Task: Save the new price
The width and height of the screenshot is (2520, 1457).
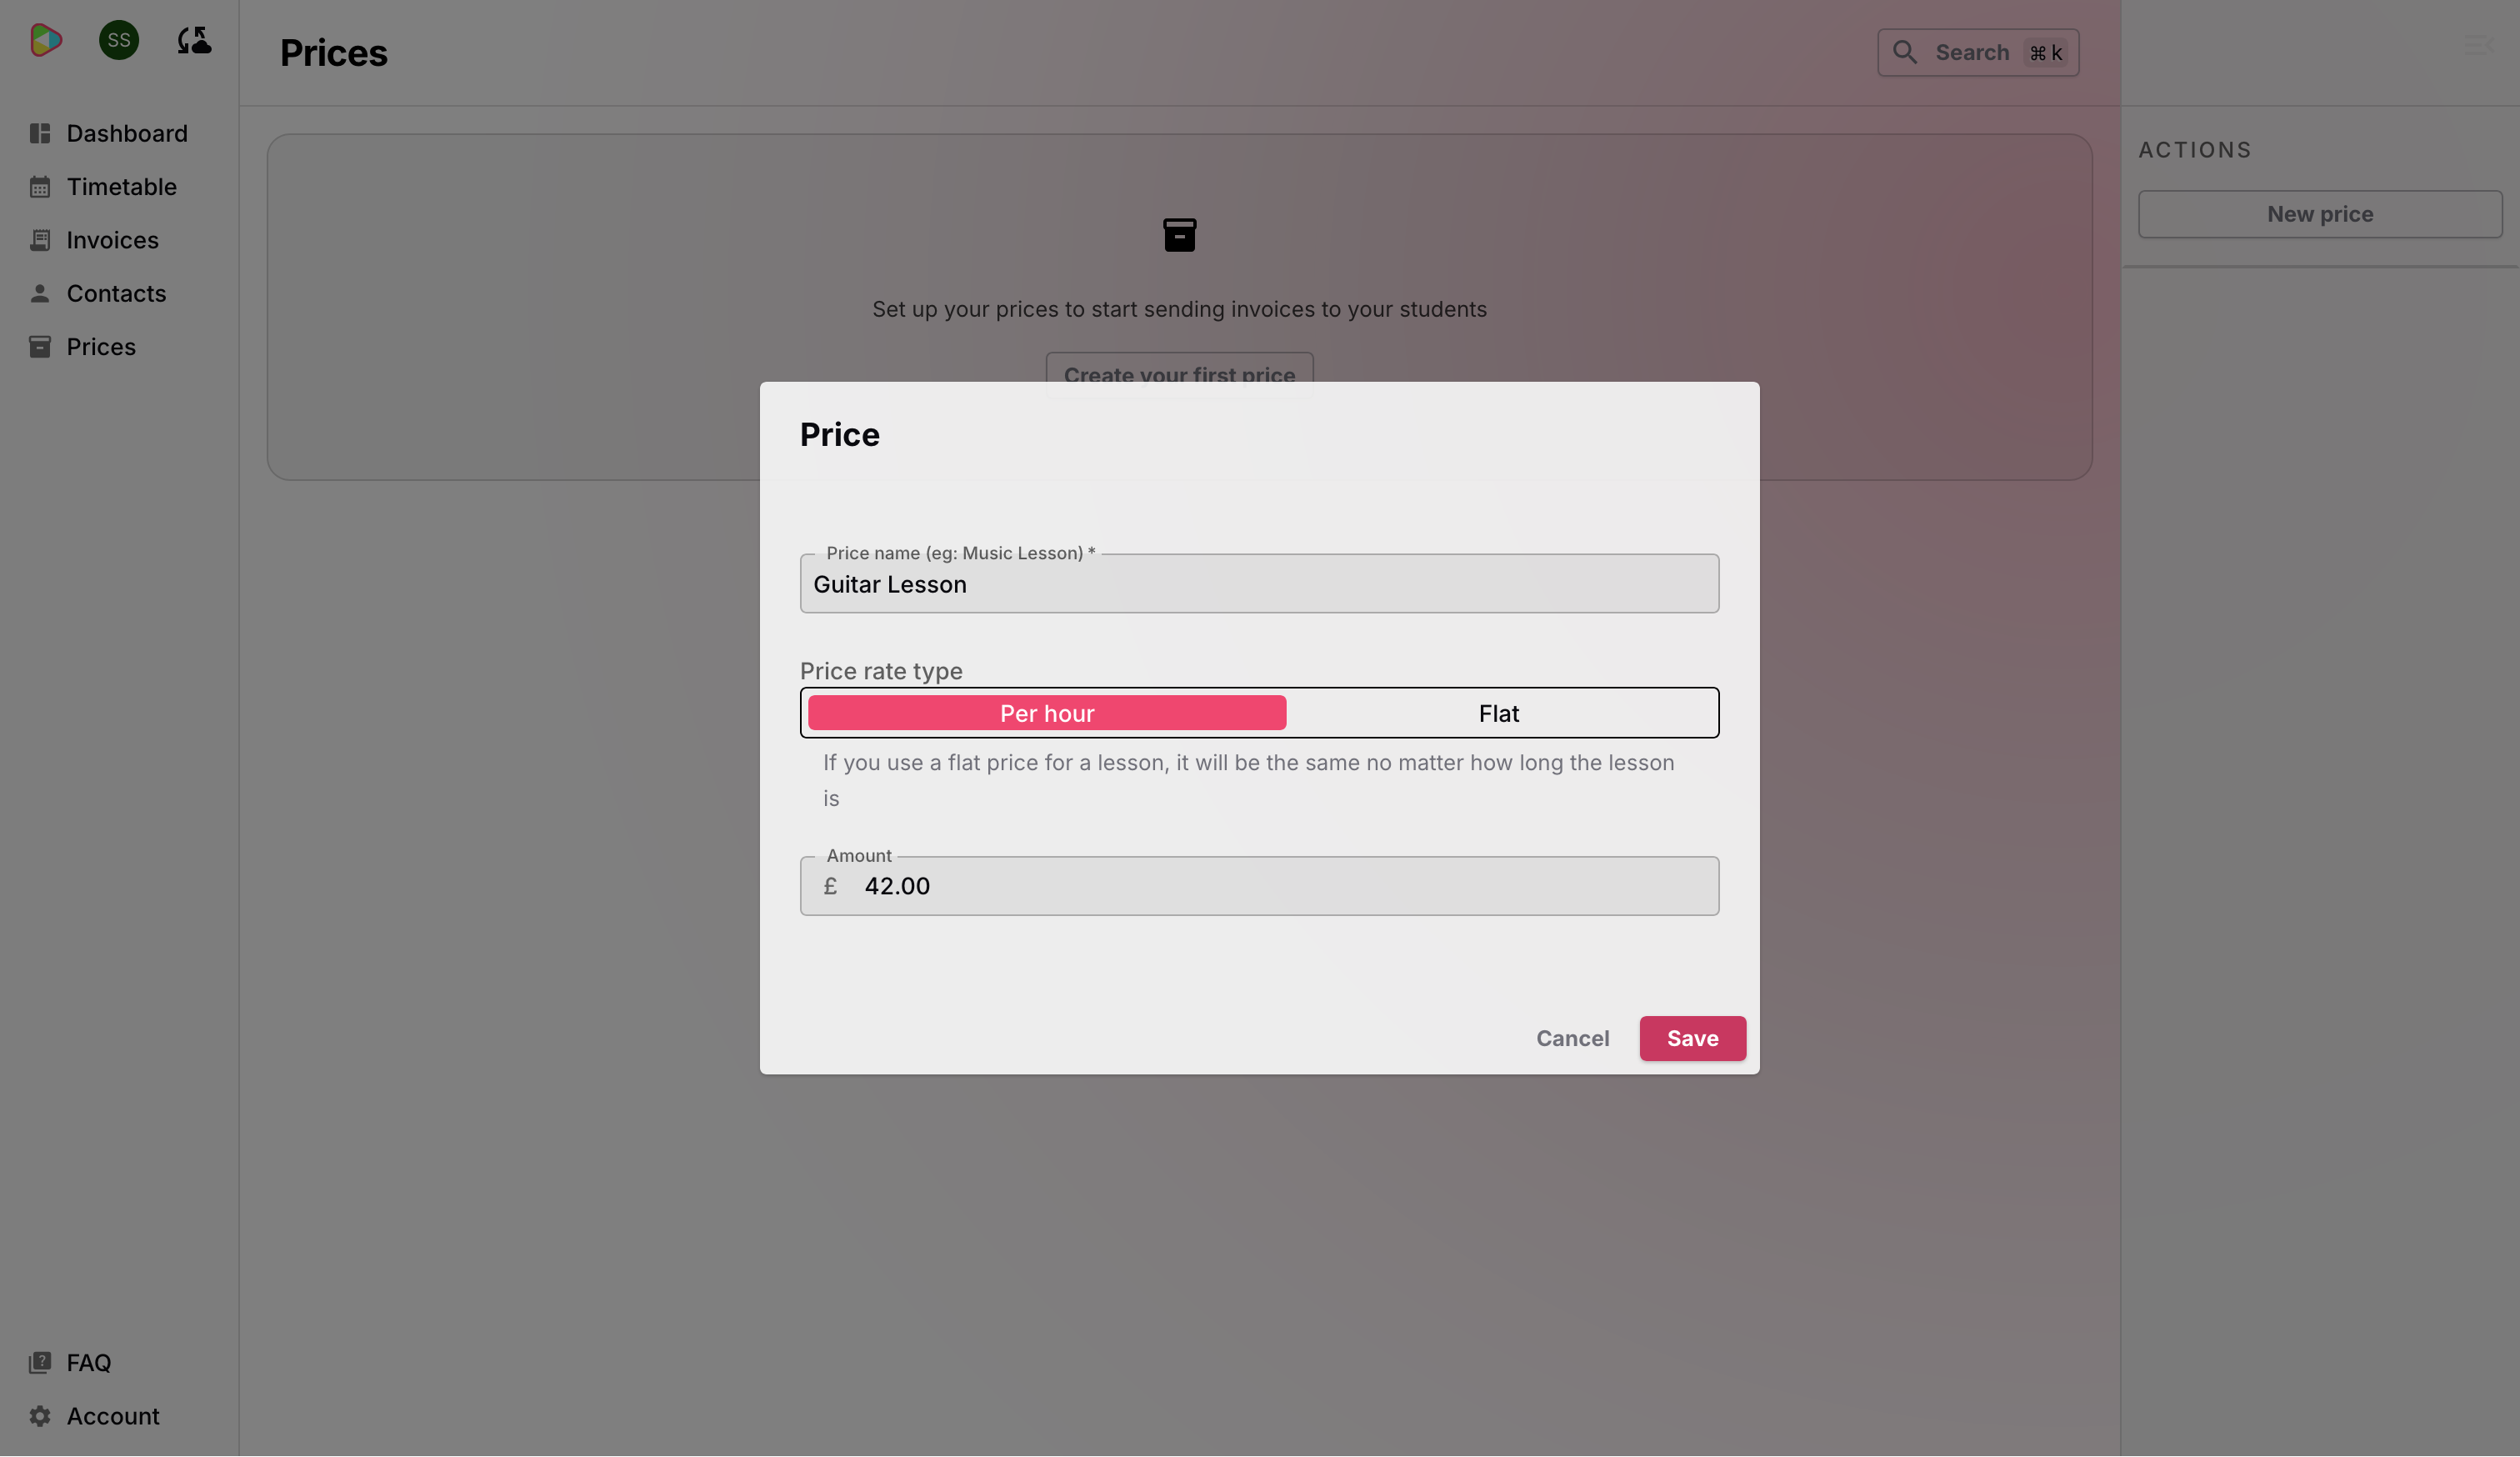Action: [x=1693, y=1038]
